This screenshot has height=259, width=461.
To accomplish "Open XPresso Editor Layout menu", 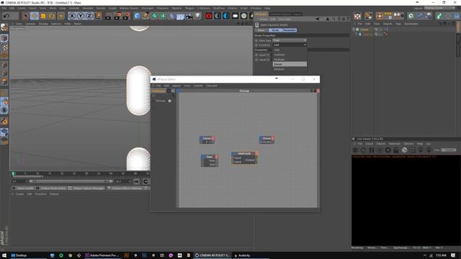I will click(176, 86).
